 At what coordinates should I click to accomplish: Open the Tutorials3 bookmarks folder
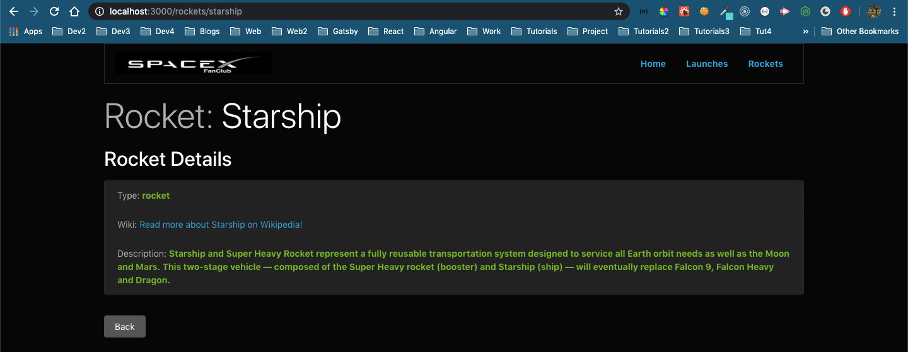[x=704, y=31]
